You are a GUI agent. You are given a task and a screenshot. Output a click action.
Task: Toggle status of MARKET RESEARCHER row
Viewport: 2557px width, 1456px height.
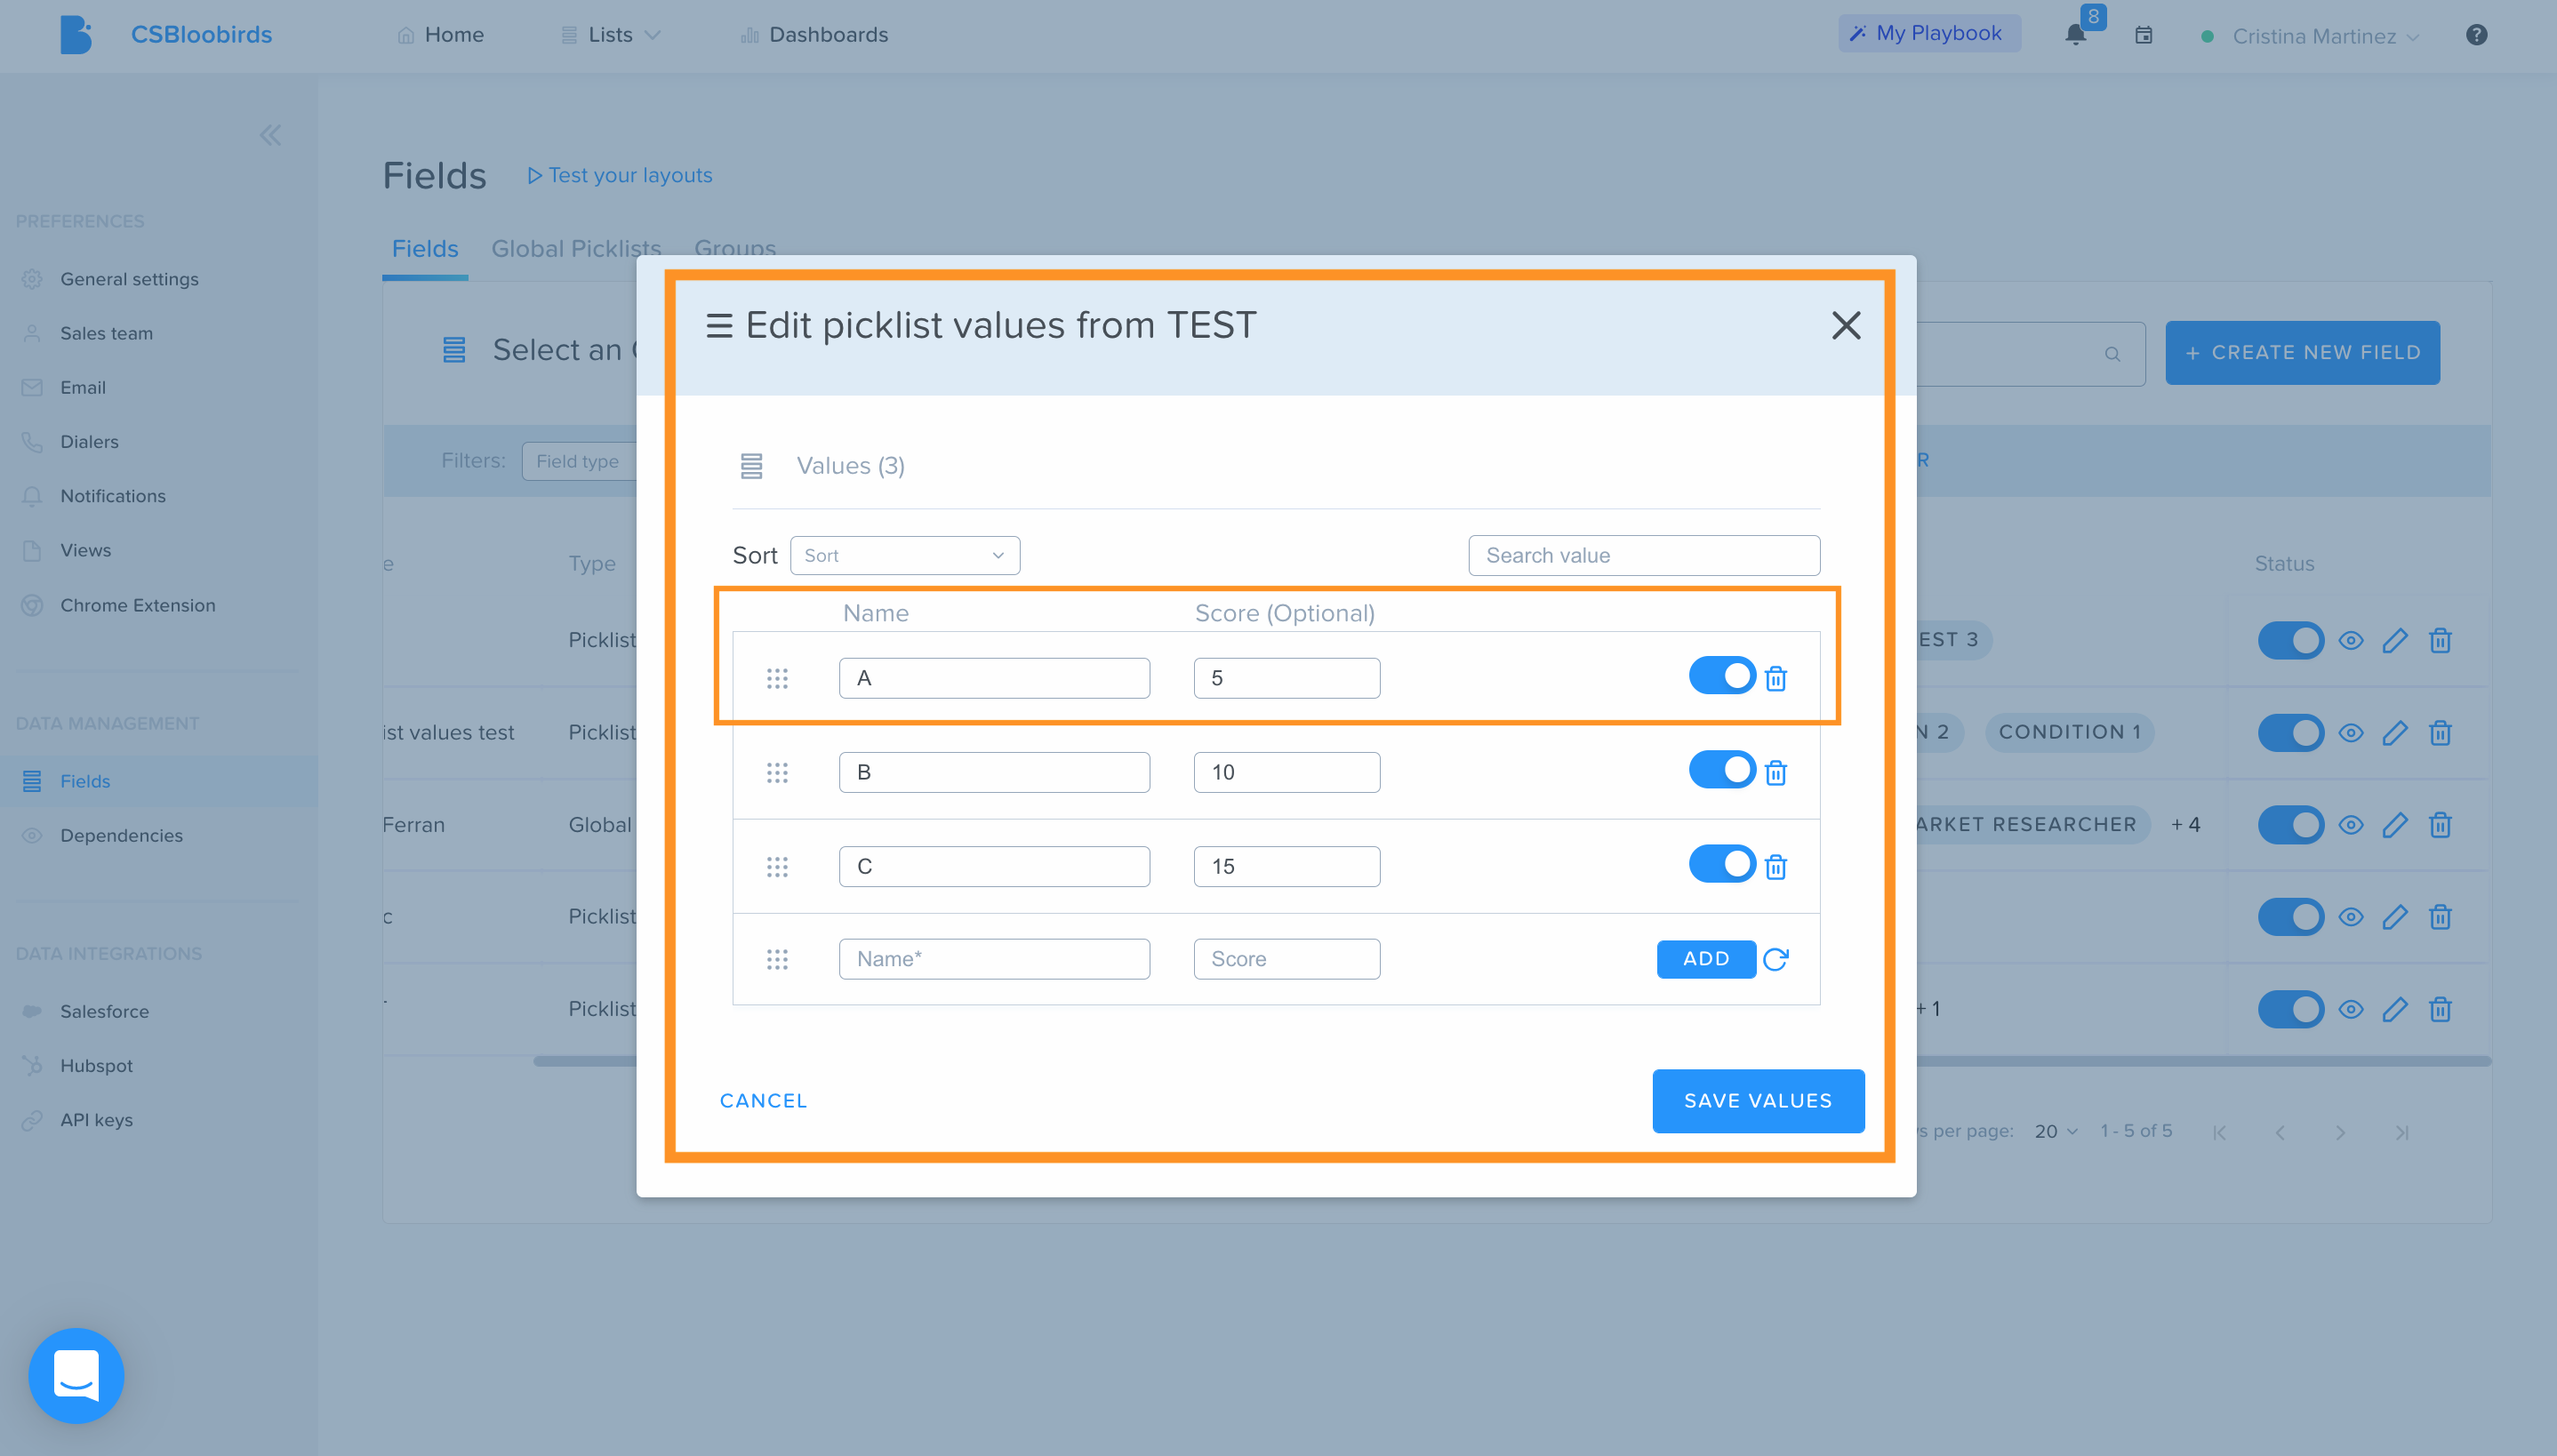click(2291, 825)
